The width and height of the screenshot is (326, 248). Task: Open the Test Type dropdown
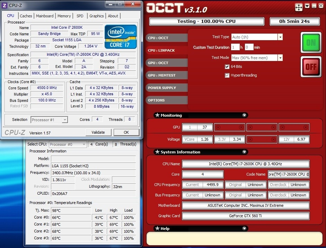pos(280,37)
